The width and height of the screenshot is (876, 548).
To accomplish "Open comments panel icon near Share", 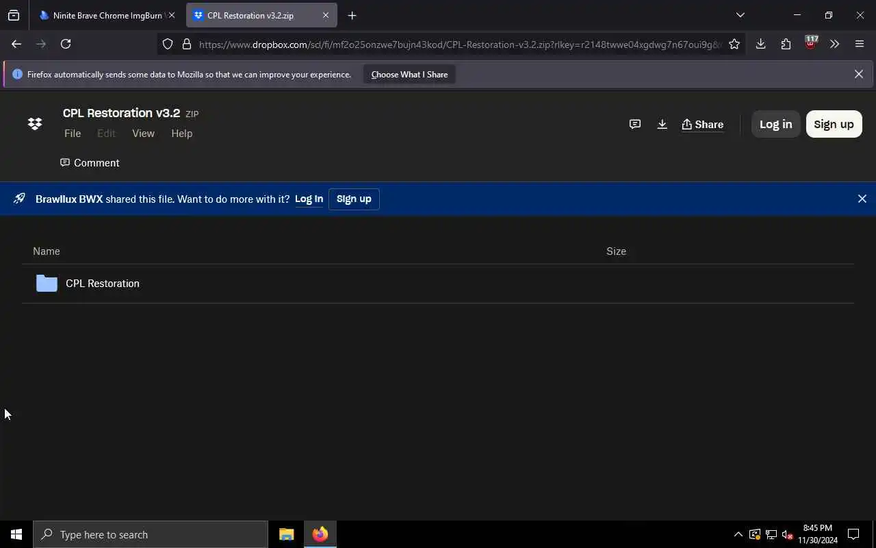I will click(635, 124).
